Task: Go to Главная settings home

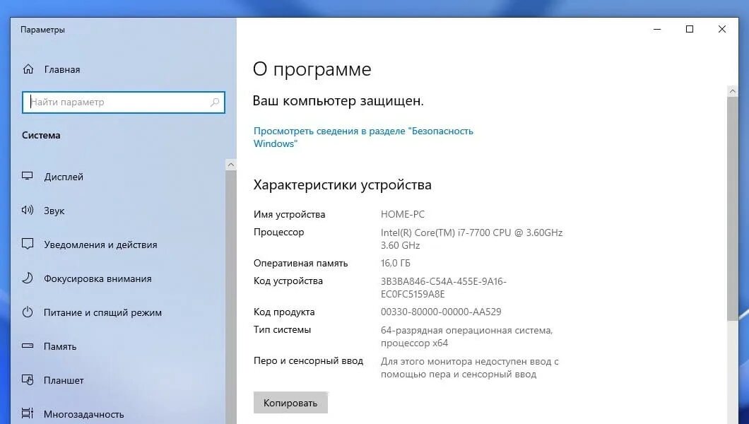Action: (62, 69)
